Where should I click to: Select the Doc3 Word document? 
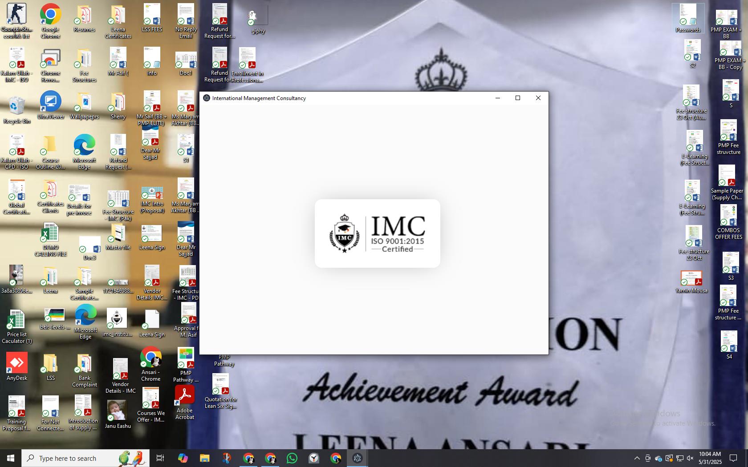click(x=89, y=248)
